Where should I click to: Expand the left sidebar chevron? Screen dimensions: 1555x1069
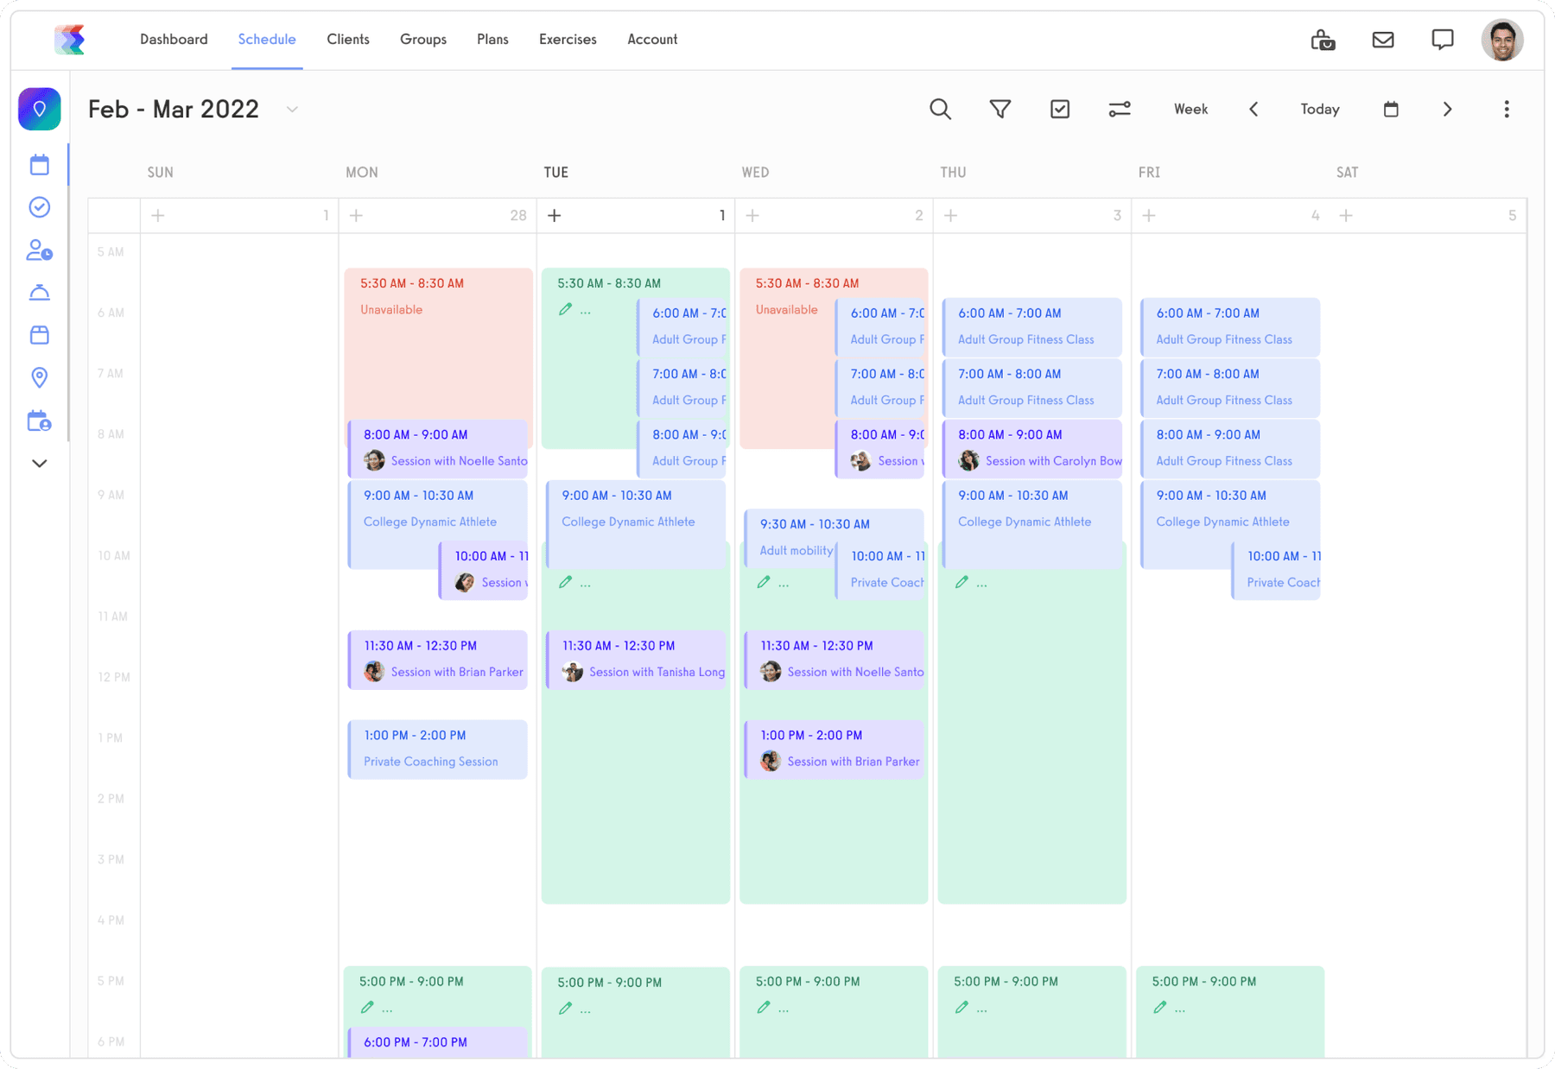[x=40, y=464]
